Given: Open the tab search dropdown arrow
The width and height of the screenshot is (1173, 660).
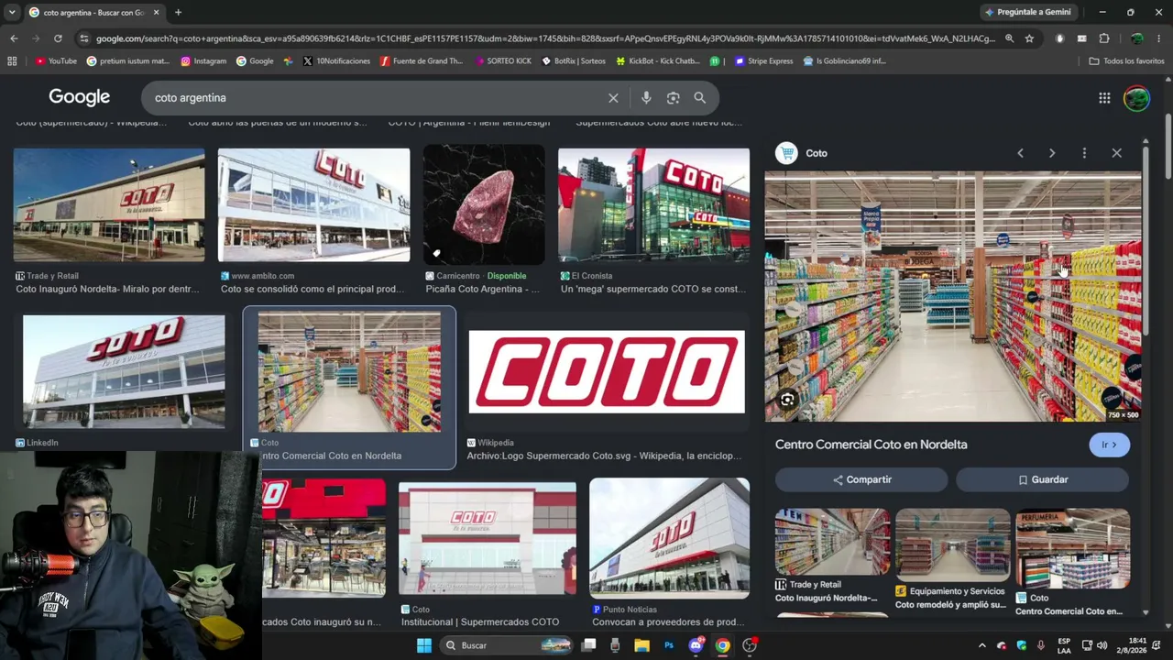Looking at the screenshot, I should click(12, 12).
